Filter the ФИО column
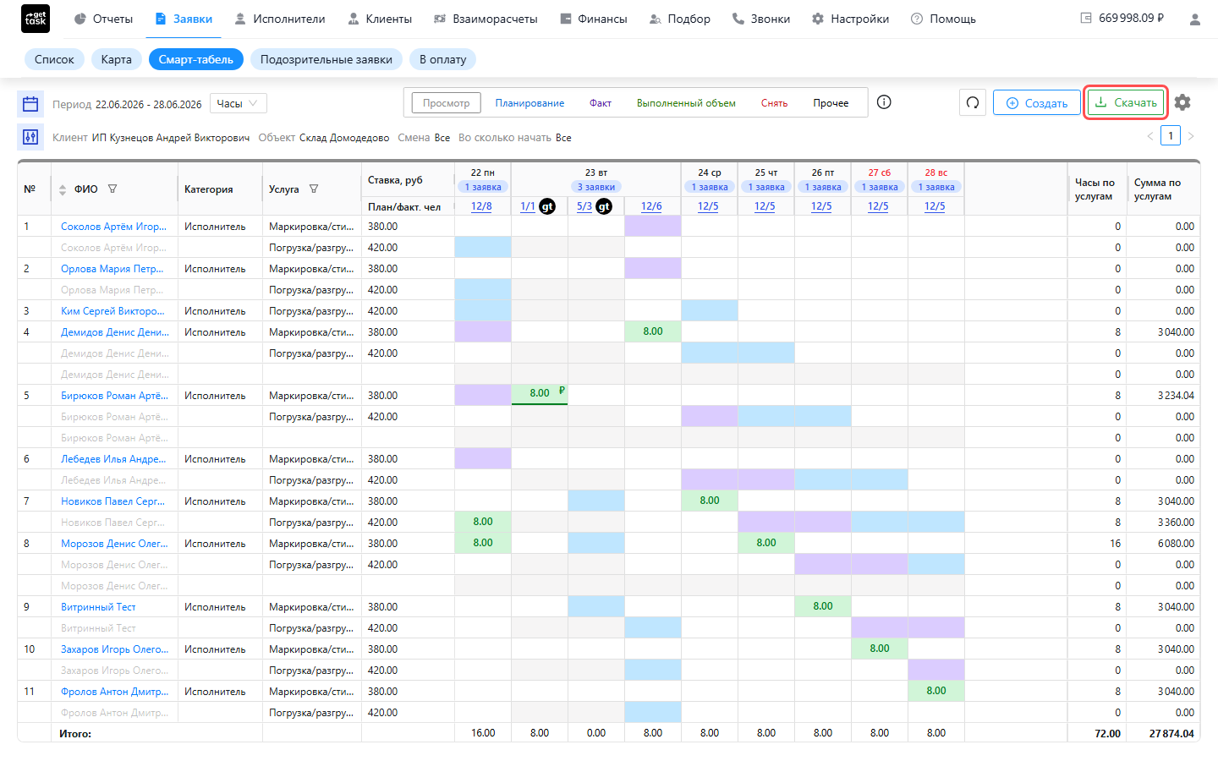 click(112, 189)
